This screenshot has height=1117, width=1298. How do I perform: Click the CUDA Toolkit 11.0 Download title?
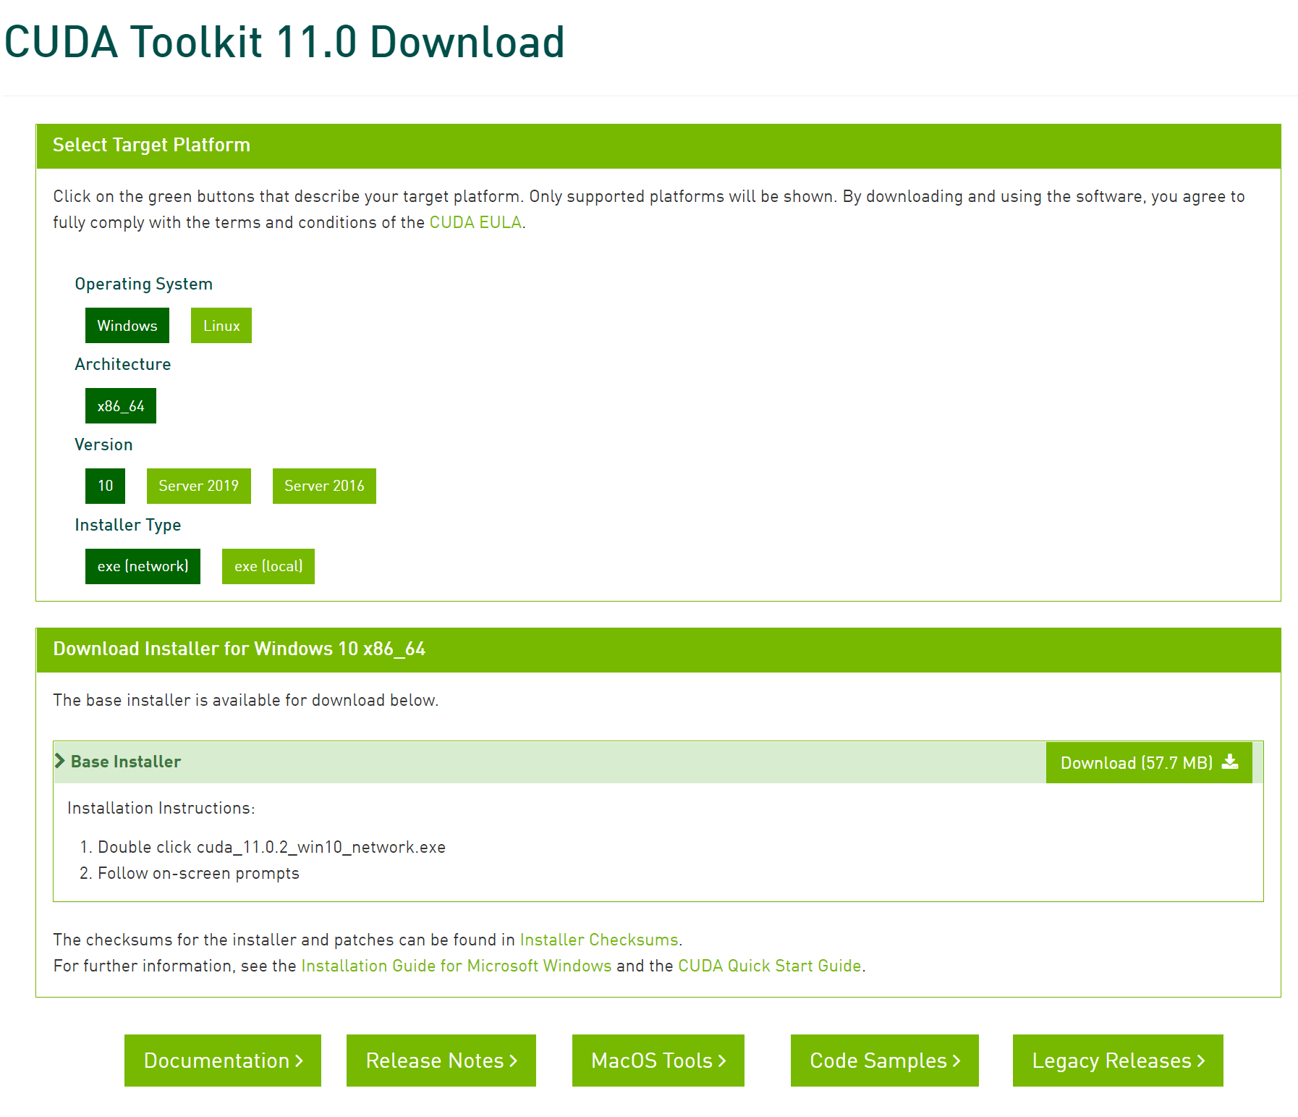tap(284, 42)
